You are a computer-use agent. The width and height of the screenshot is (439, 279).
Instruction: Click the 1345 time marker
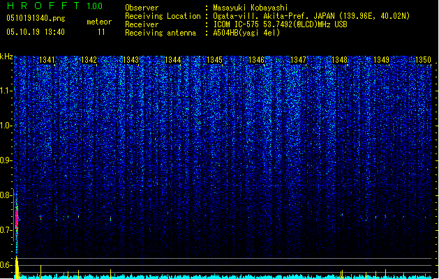point(214,60)
